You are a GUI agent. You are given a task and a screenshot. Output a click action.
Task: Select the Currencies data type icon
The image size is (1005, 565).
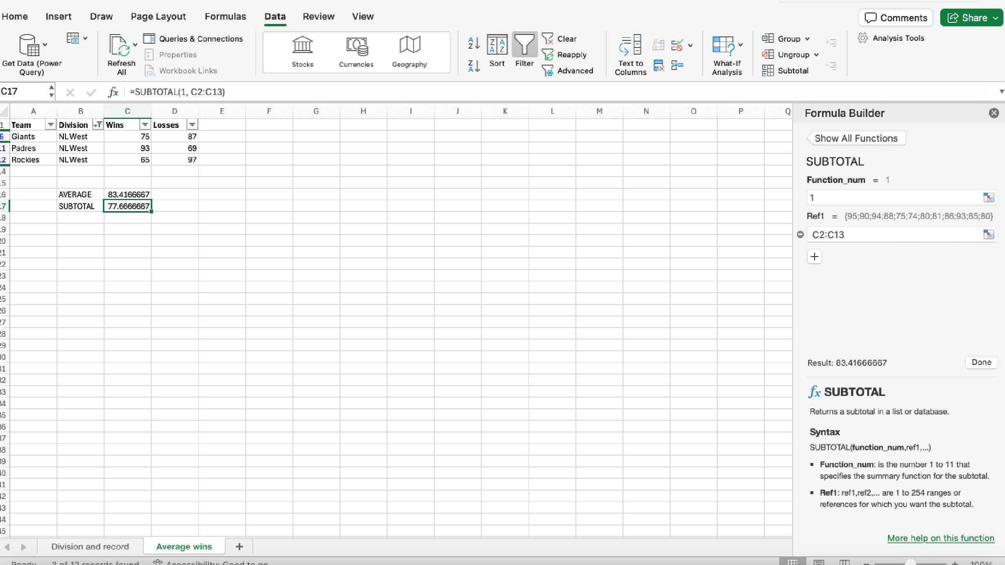pyautogui.click(x=356, y=46)
